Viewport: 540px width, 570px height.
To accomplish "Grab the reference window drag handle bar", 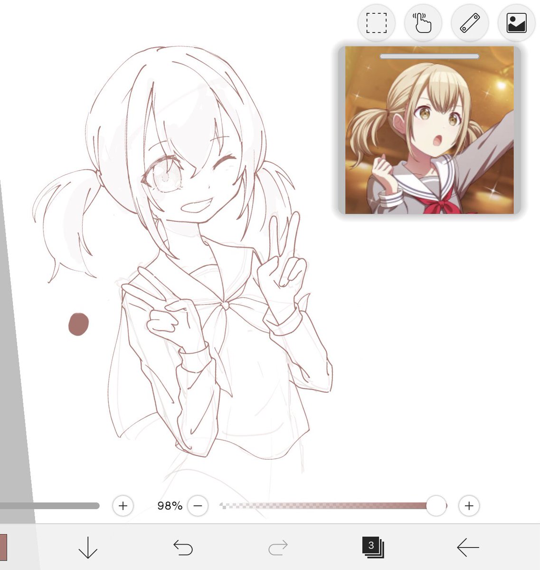I will point(429,56).
